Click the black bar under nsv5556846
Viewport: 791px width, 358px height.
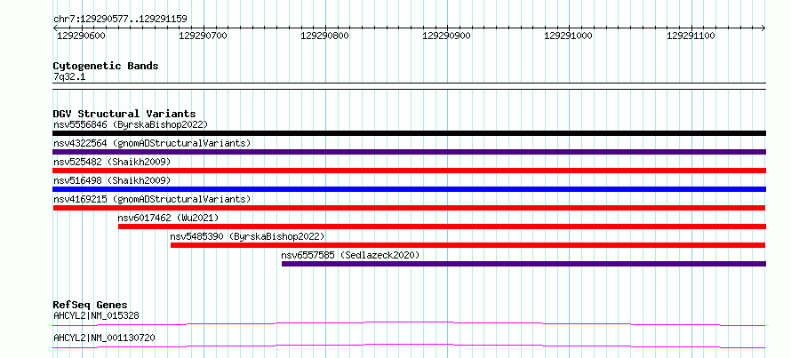click(409, 133)
